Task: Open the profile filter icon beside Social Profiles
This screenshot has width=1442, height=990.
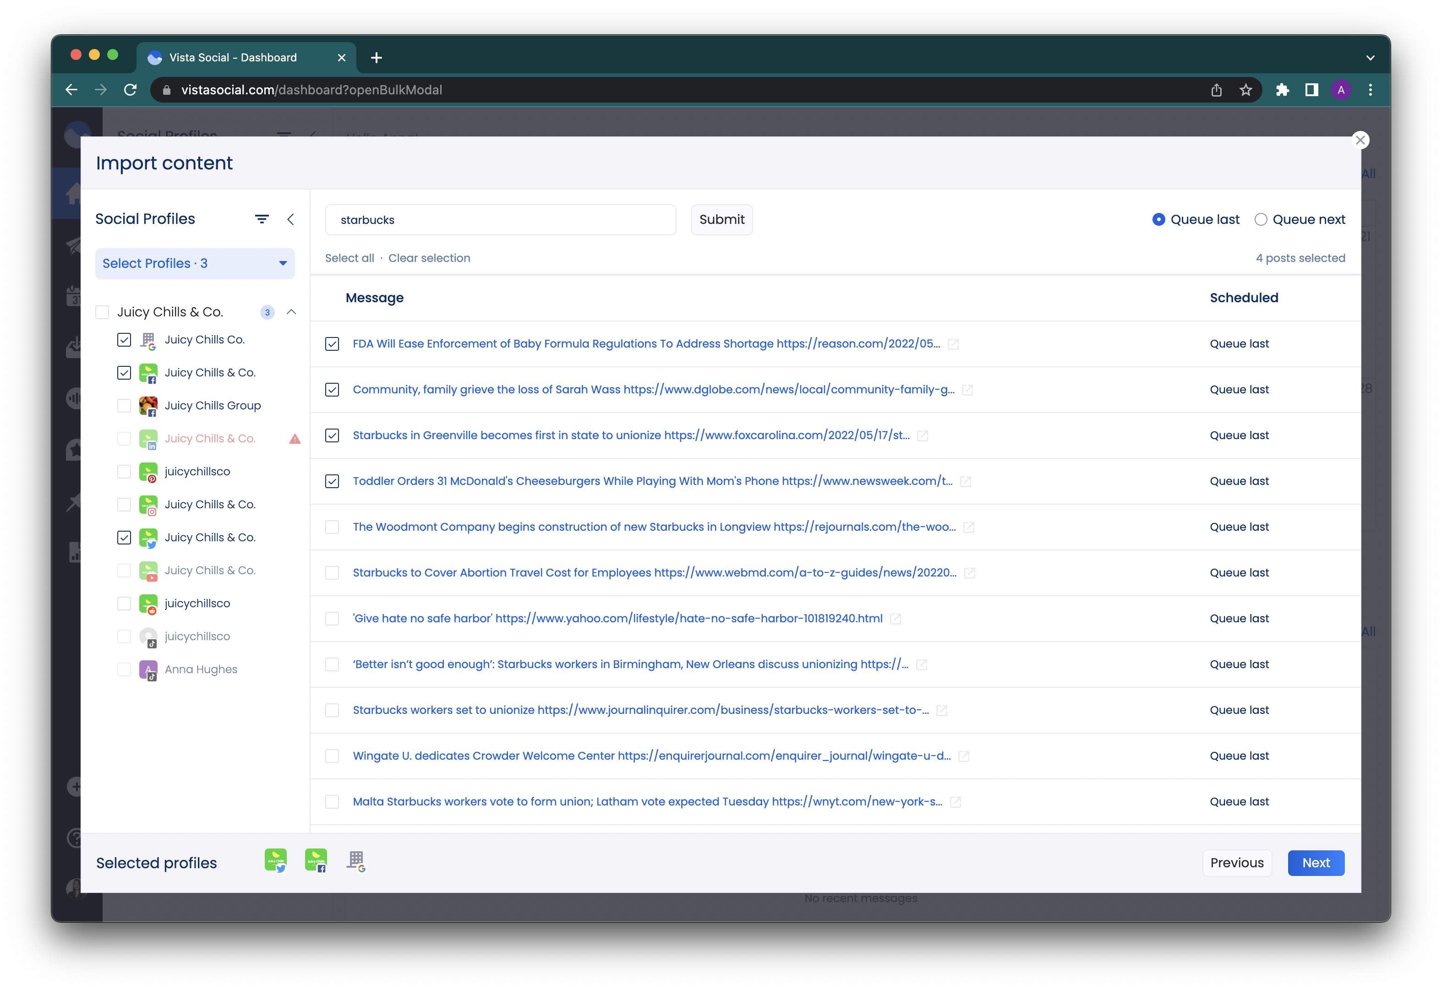Action: coord(262,219)
